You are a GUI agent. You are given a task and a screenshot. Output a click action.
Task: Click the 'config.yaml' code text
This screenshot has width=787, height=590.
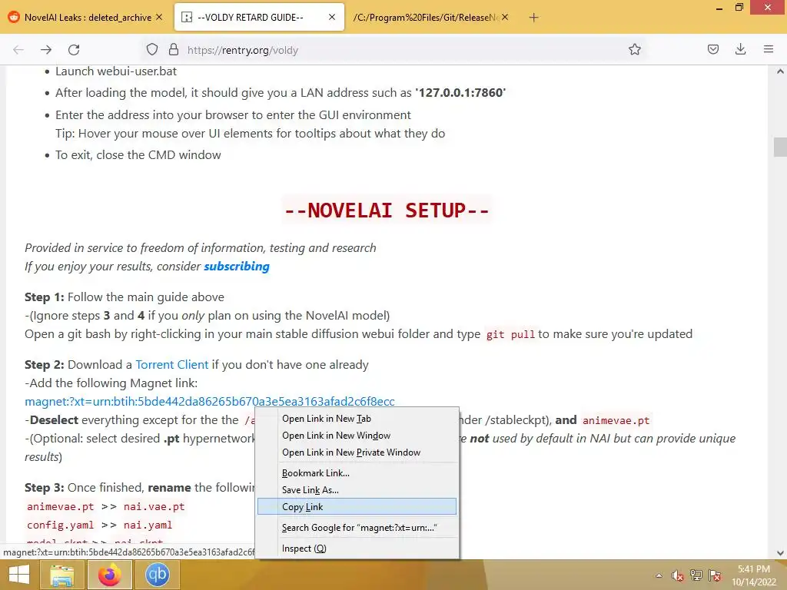coord(60,525)
